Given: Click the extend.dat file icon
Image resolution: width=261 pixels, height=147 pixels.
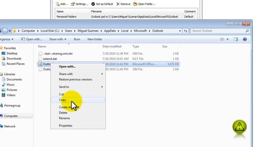Looking at the screenshot, I should [40, 59].
